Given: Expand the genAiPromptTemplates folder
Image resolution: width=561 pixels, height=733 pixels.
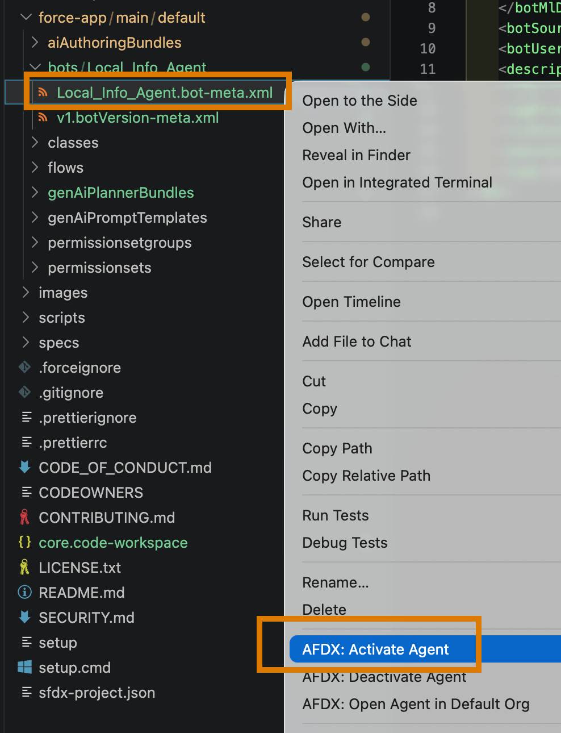Looking at the screenshot, I should [x=34, y=218].
